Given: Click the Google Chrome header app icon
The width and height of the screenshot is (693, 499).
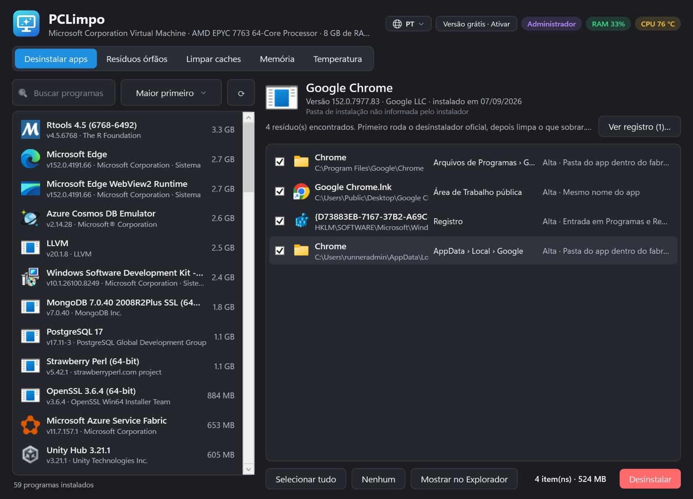Looking at the screenshot, I should tap(282, 97).
